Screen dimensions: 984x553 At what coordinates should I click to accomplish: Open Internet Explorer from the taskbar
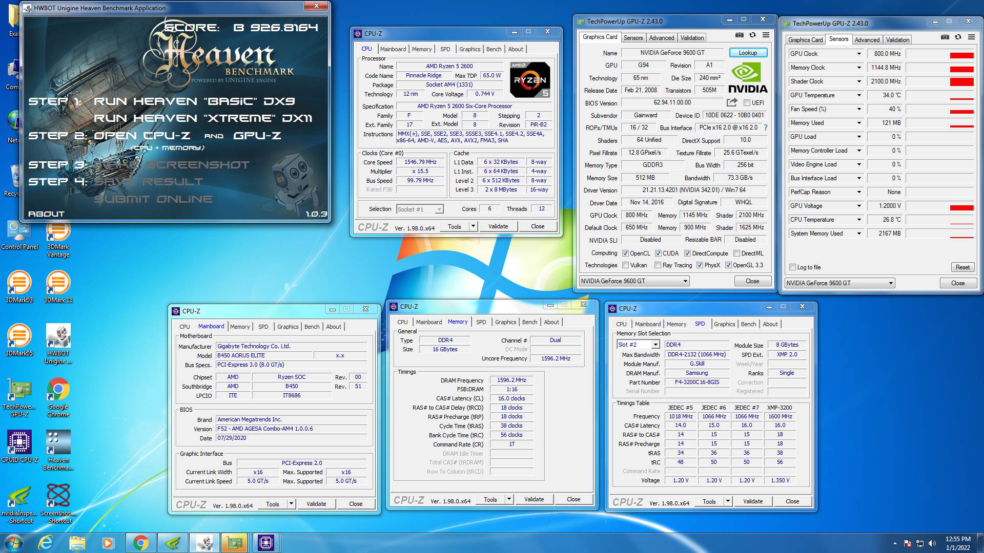pyautogui.click(x=46, y=543)
